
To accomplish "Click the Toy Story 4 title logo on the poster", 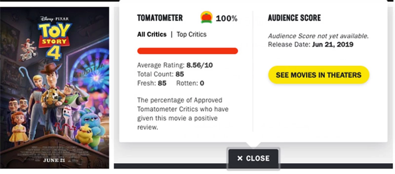I will (55, 41).
